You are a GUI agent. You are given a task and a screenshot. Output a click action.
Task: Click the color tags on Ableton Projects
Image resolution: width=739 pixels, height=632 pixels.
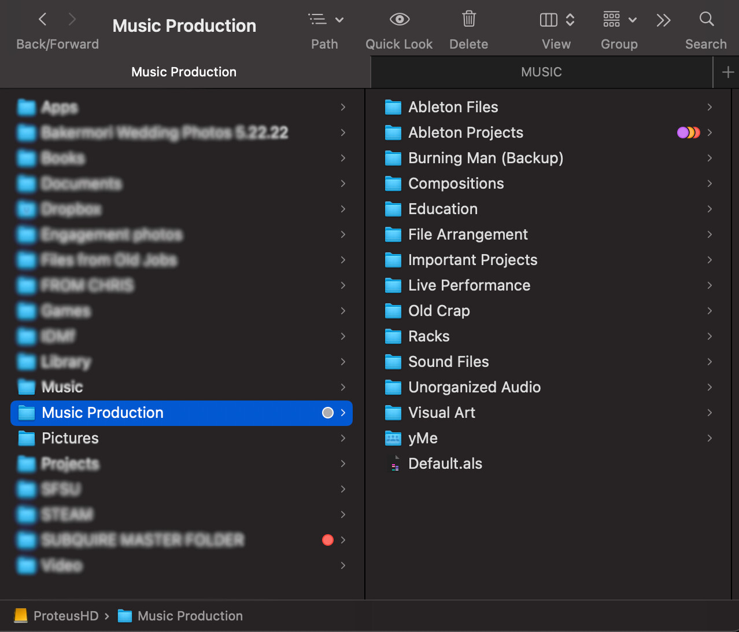689,133
